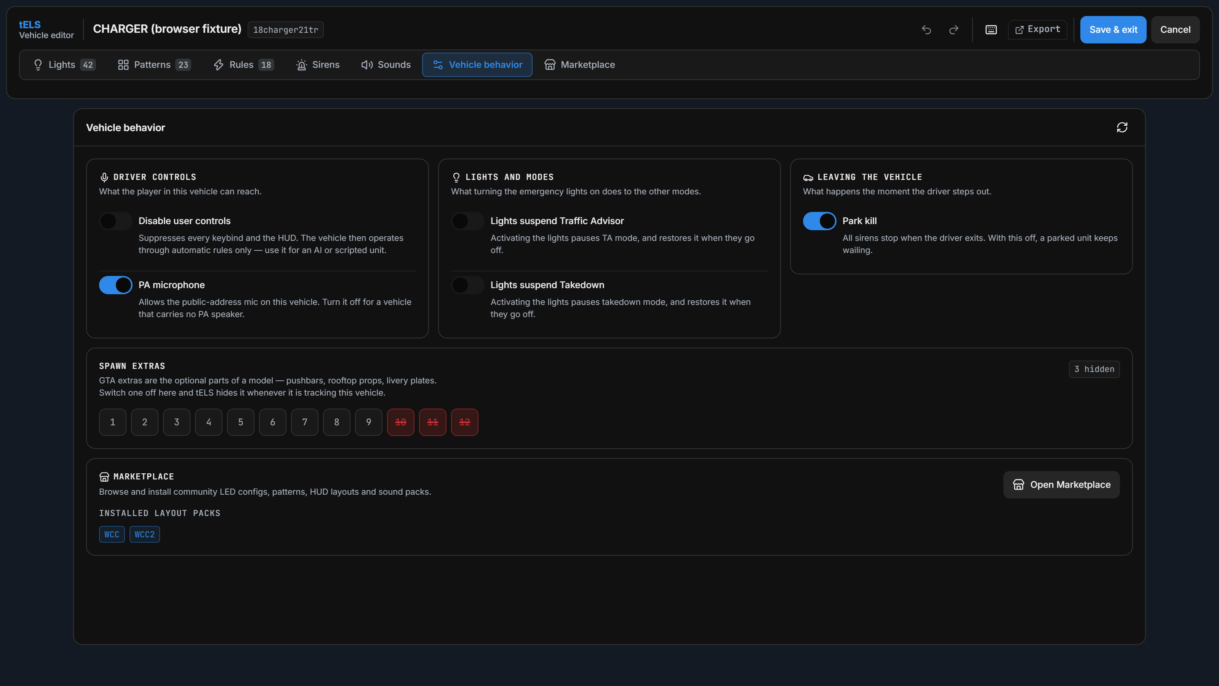Click the CHARGER (browser fixture) title

click(x=167, y=29)
